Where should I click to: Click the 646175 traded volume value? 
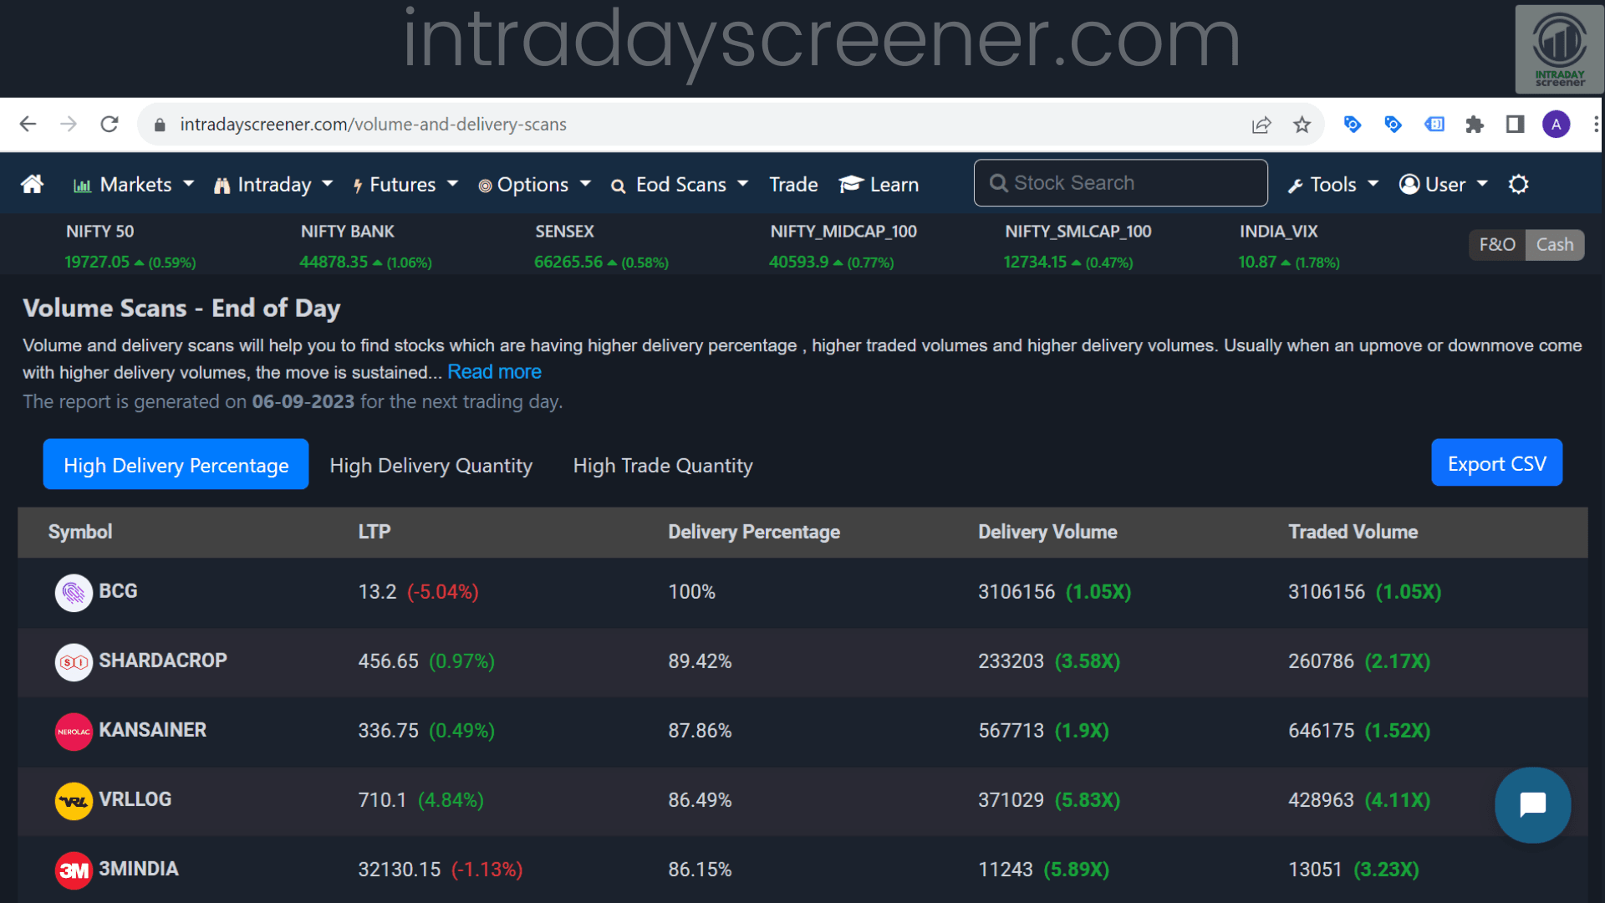[1321, 731]
